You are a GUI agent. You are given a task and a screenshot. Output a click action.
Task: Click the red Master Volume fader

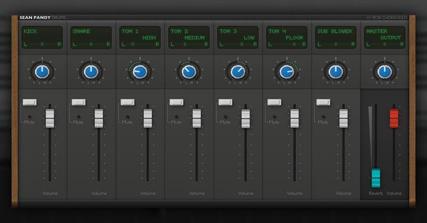pyautogui.click(x=394, y=118)
